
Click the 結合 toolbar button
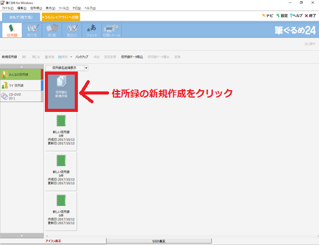(97, 57)
